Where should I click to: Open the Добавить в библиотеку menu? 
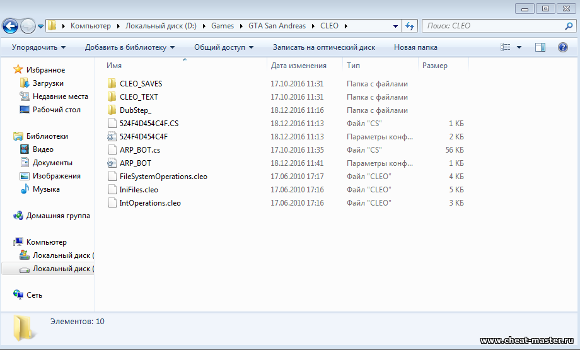click(x=129, y=47)
